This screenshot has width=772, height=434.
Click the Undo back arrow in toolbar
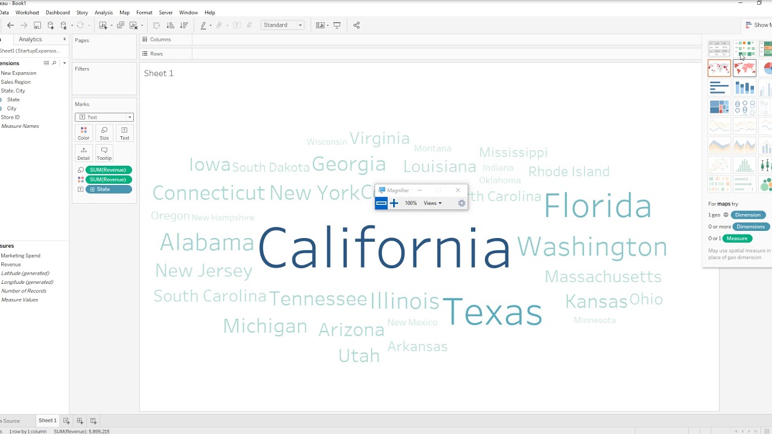[x=10, y=25]
